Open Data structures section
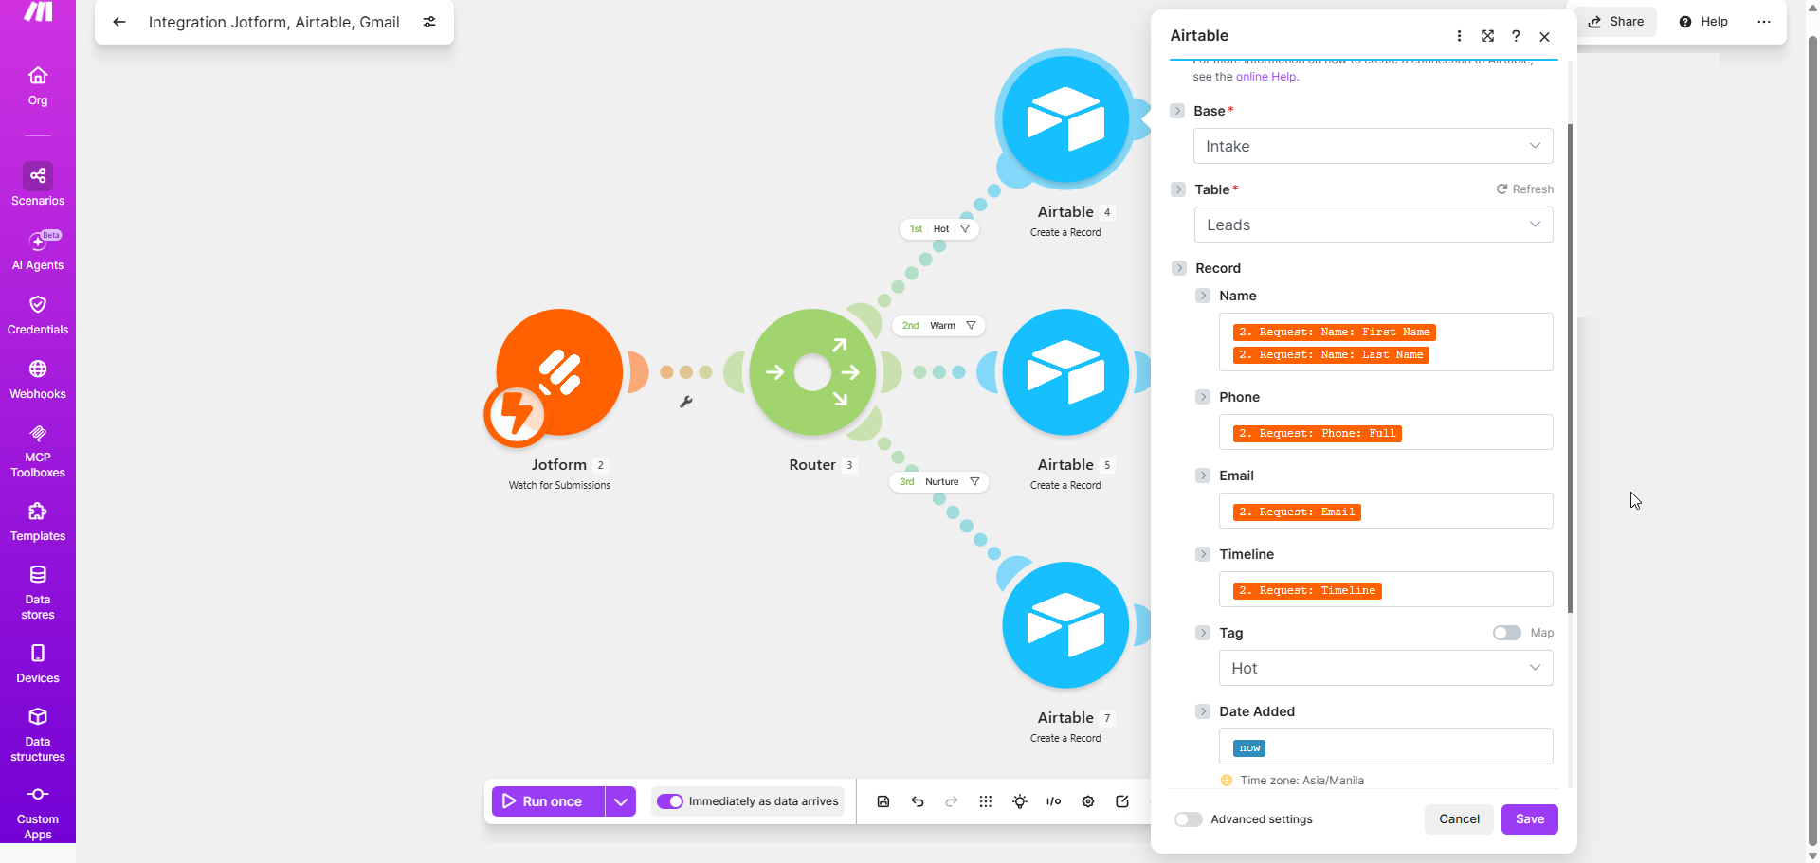 tap(38, 734)
